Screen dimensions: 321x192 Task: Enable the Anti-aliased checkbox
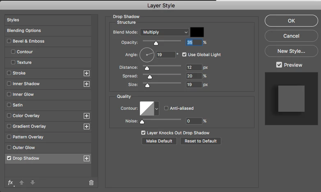point(166,108)
